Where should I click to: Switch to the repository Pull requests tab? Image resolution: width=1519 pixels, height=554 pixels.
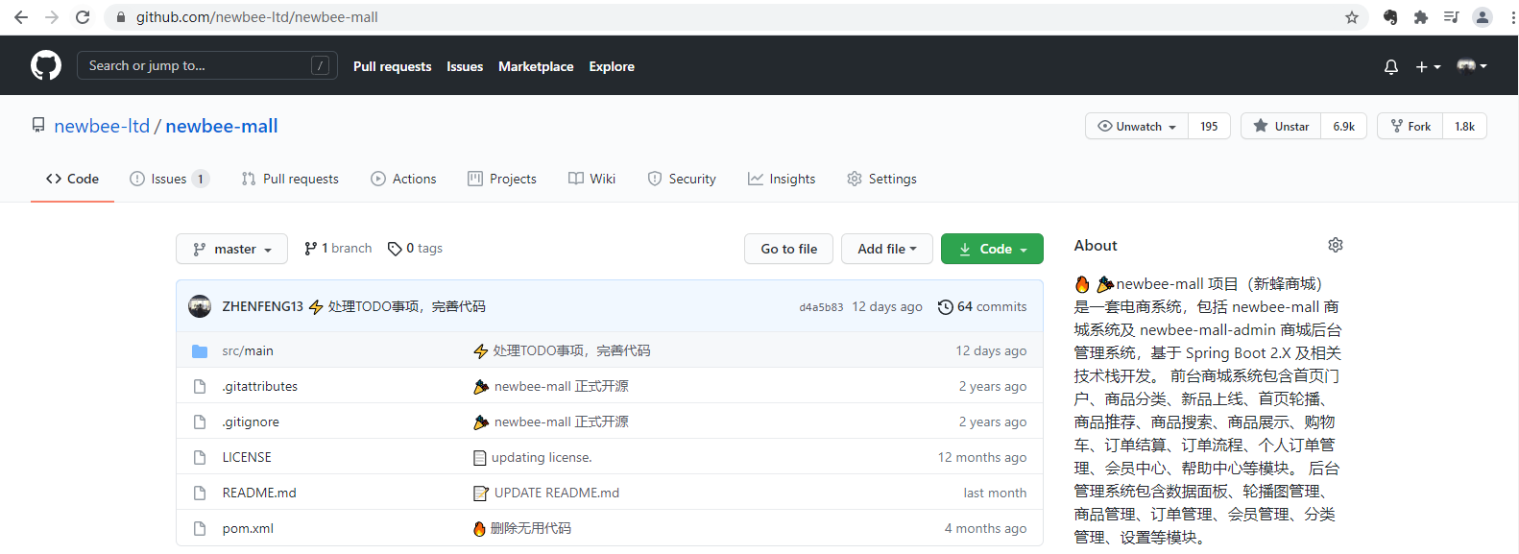point(290,179)
